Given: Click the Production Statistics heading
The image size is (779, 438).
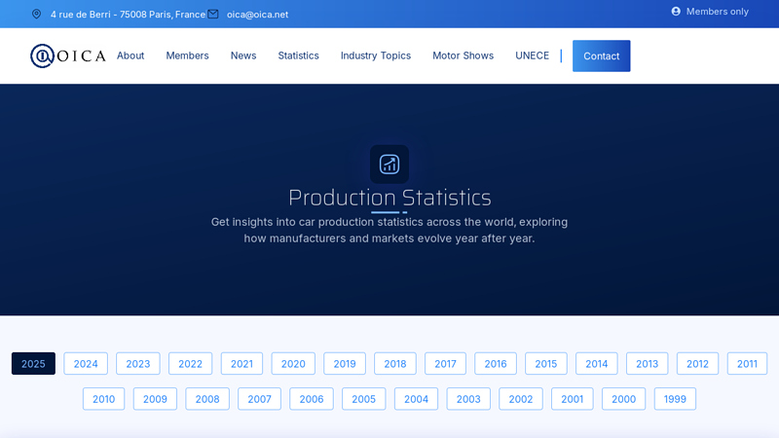Looking at the screenshot, I should tap(389, 198).
